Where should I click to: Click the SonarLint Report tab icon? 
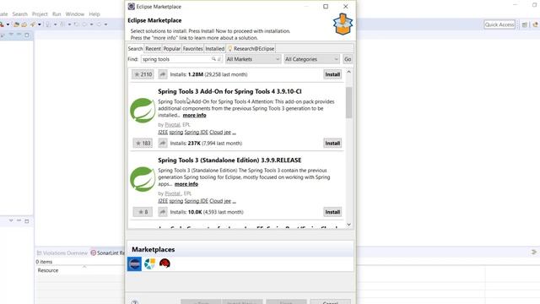click(94, 253)
